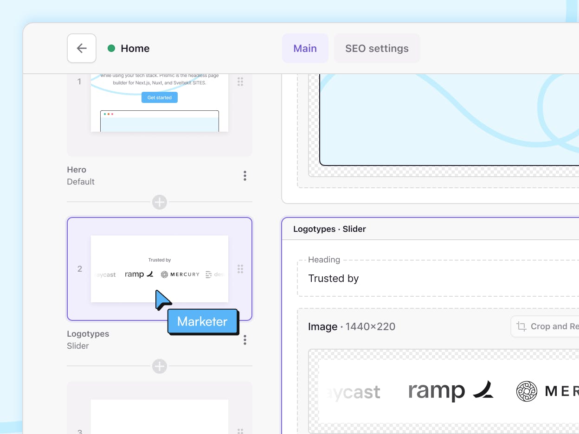Viewport: 579px width, 434px height.
Task: Click the Logotypes slice name label
Action: coord(88,334)
